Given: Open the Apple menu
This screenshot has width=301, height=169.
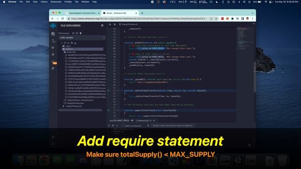Looking at the screenshot, I should pos(4,2).
